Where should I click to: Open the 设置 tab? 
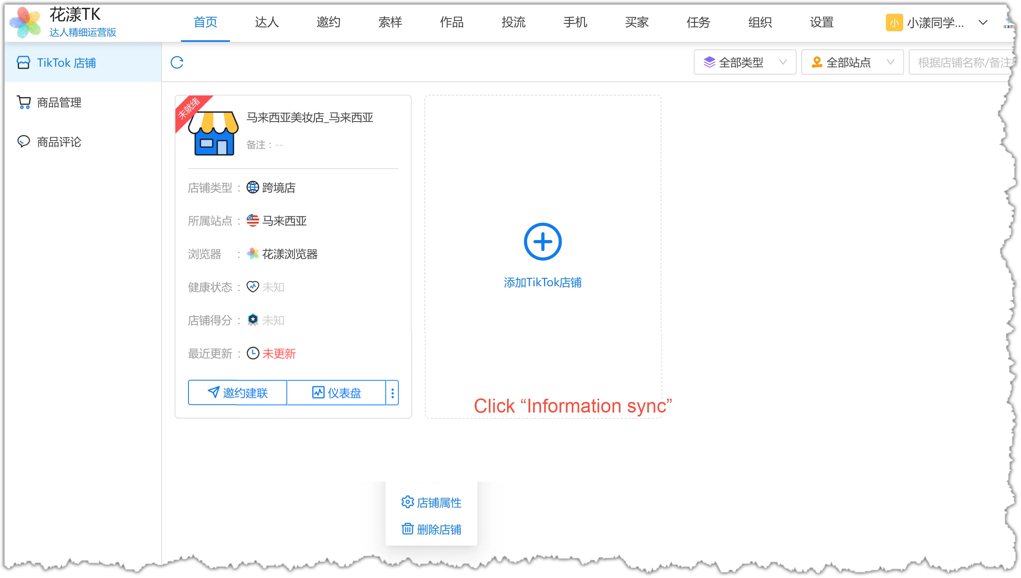click(821, 22)
